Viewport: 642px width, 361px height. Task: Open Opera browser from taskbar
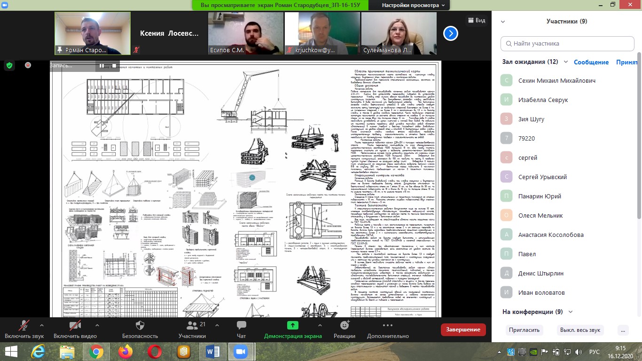[x=155, y=351]
